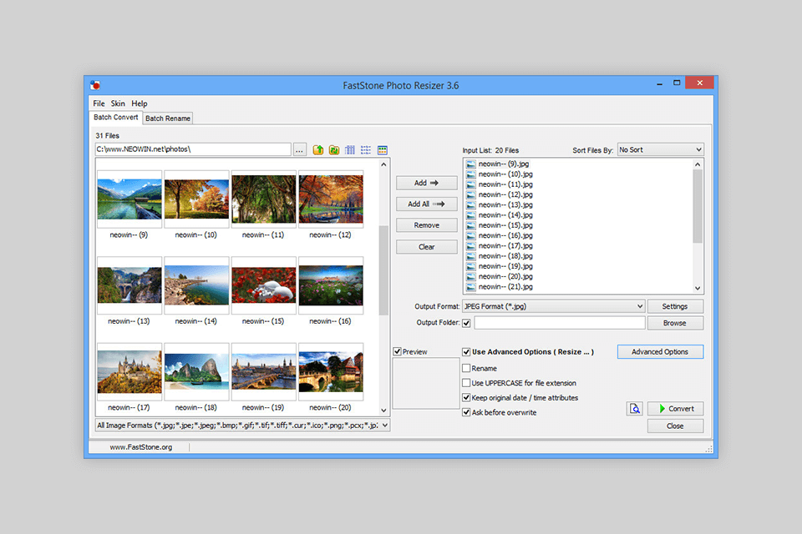Open the conversion preview magnifier icon
802x534 pixels.
point(634,408)
